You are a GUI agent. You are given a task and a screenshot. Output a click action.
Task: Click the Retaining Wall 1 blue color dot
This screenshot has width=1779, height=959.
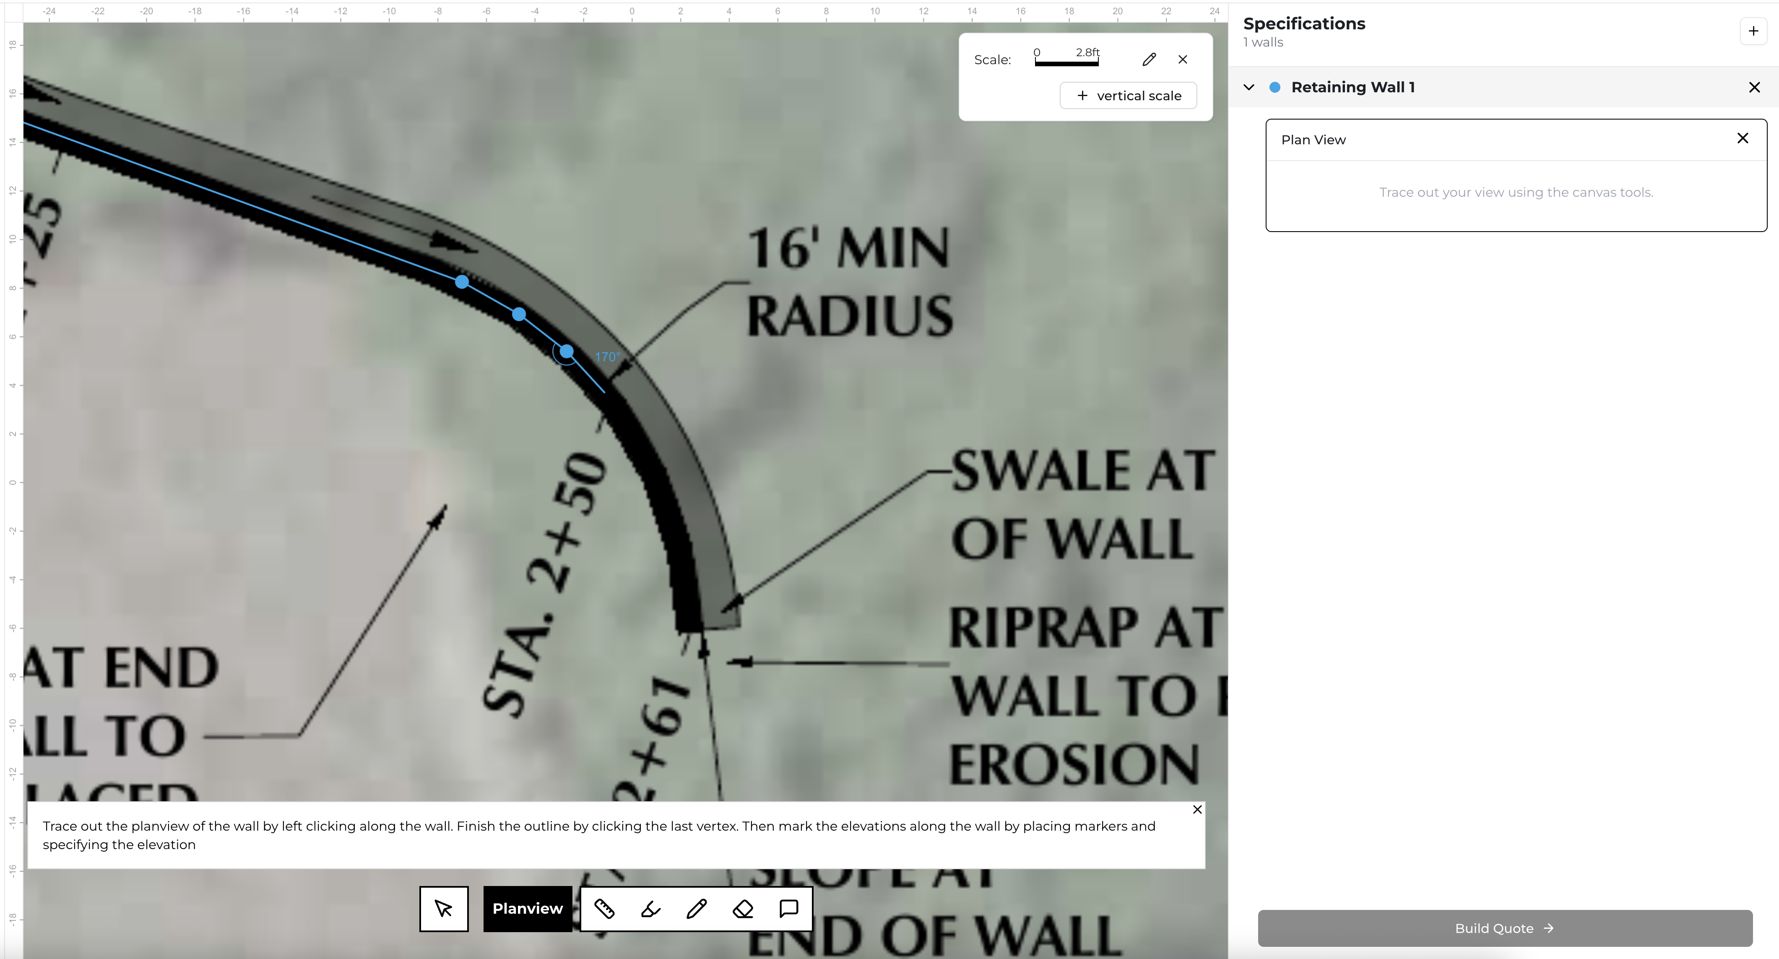[x=1275, y=87]
